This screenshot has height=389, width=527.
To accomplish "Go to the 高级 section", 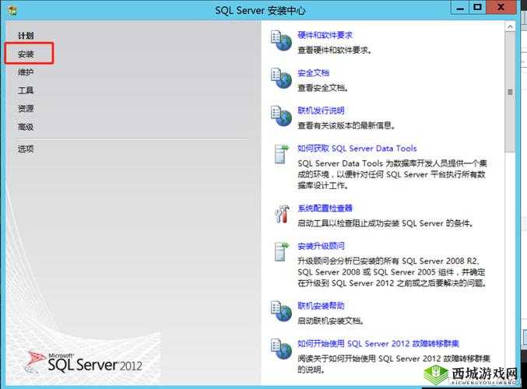I will (x=26, y=127).
